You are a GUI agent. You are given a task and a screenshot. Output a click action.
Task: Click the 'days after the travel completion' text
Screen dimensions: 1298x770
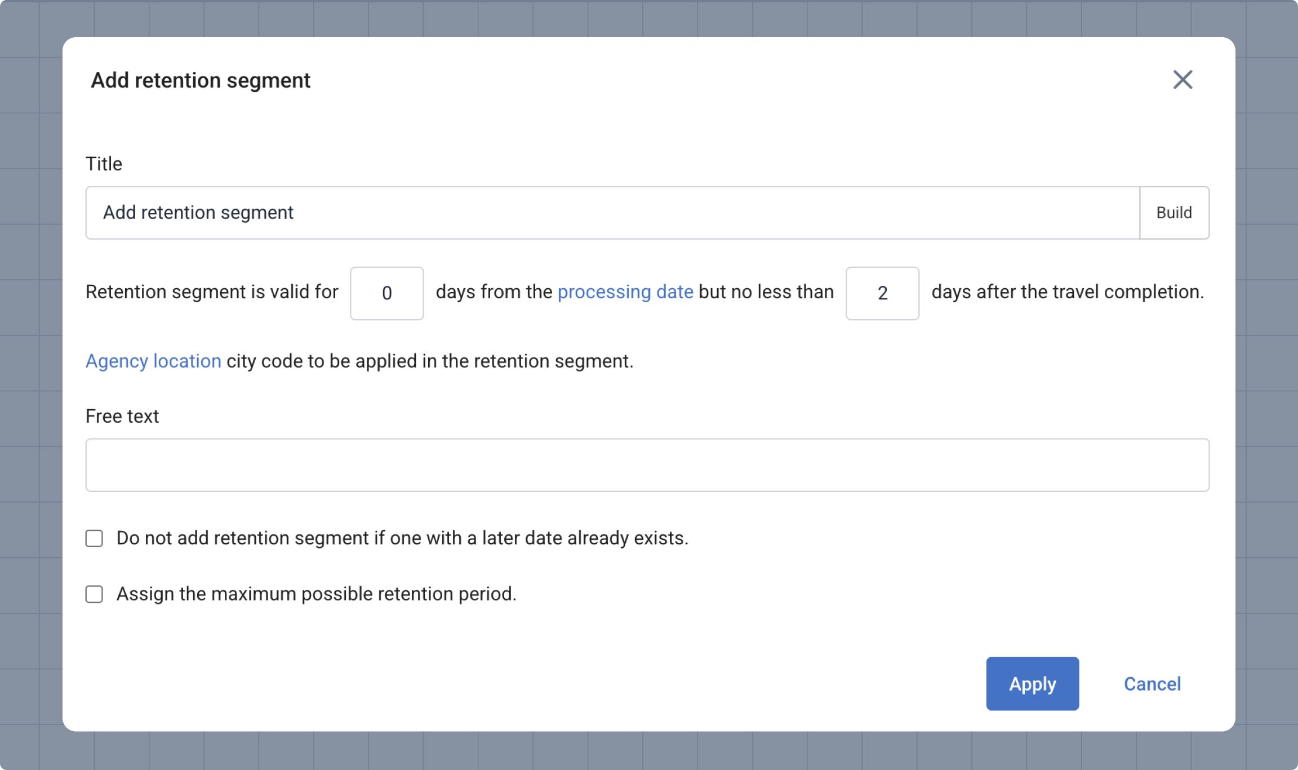pos(1067,292)
